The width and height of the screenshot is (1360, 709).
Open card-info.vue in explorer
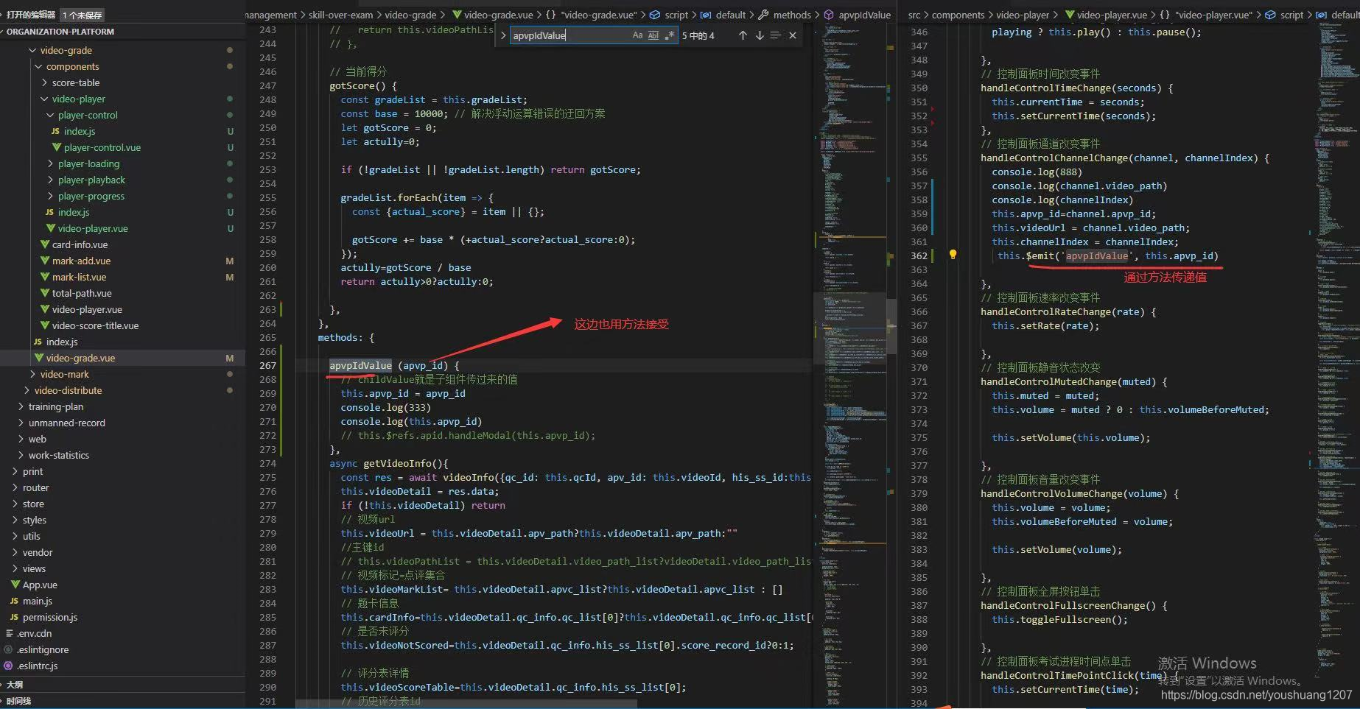[x=80, y=244]
